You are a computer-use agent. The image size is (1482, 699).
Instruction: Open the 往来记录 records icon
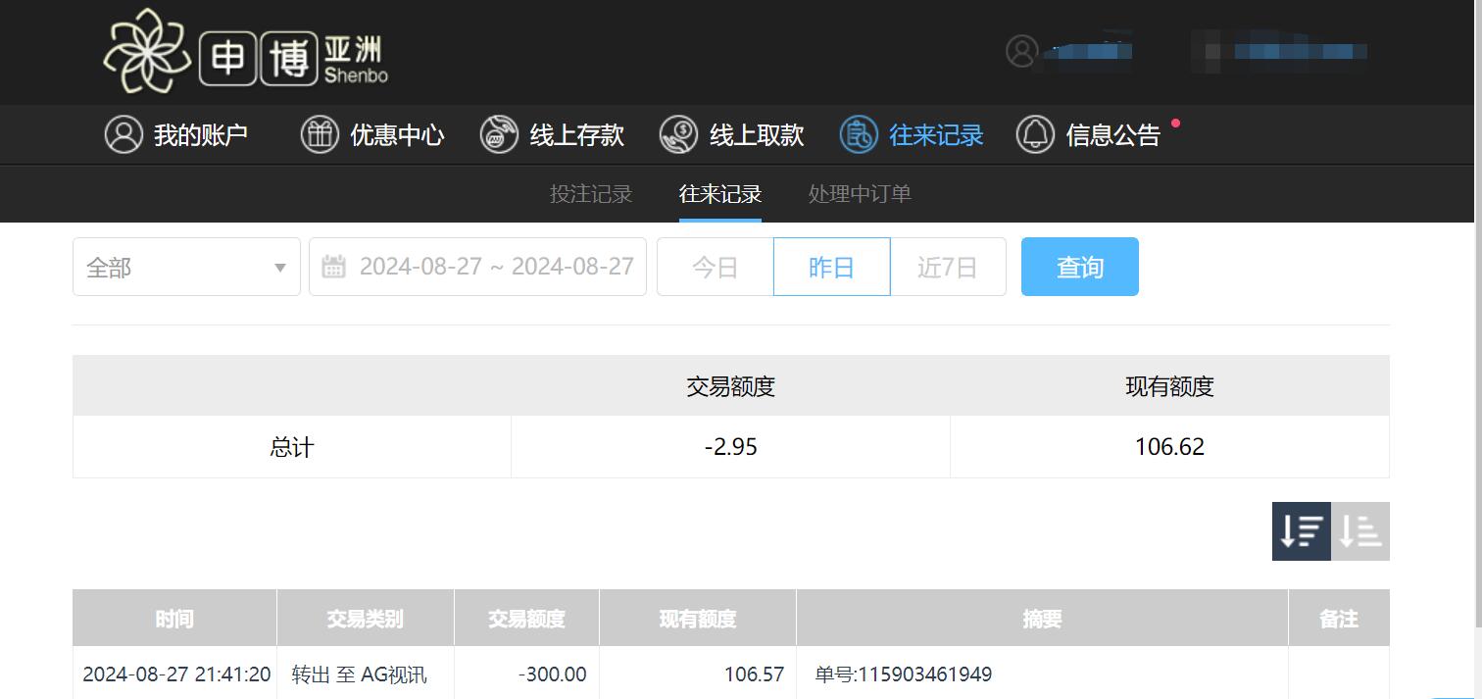857,134
